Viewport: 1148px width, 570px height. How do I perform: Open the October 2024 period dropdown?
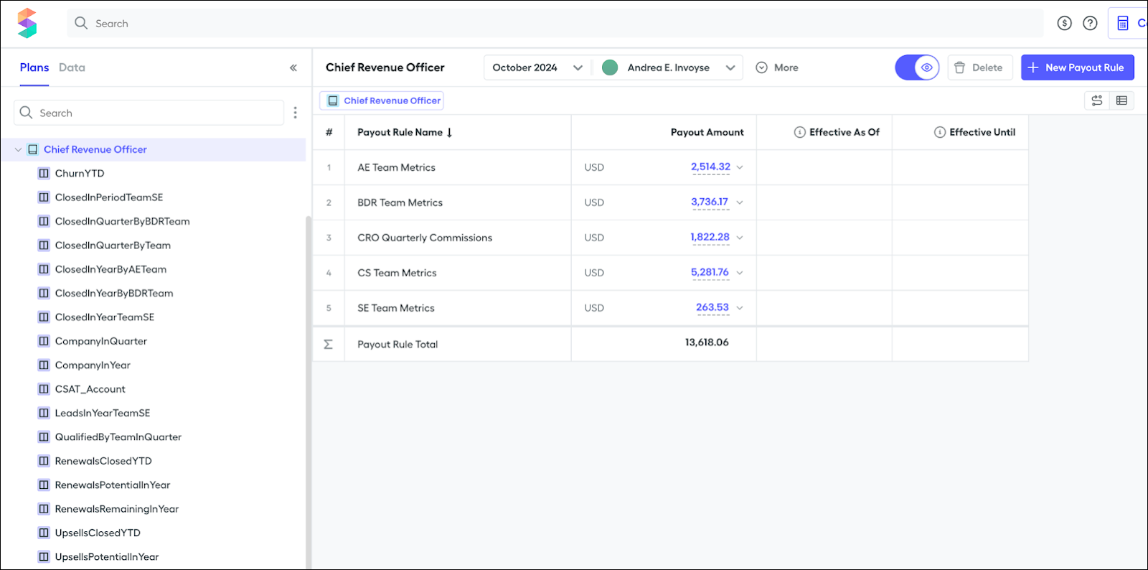tap(537, 67)
